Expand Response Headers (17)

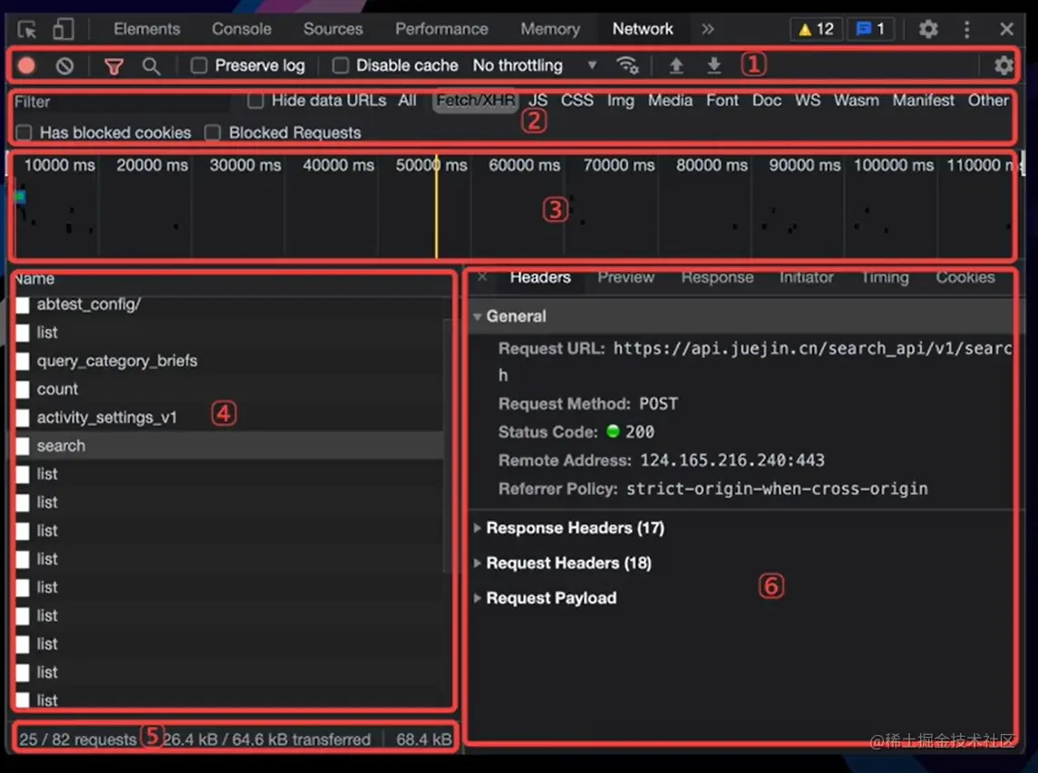point(477,528)
